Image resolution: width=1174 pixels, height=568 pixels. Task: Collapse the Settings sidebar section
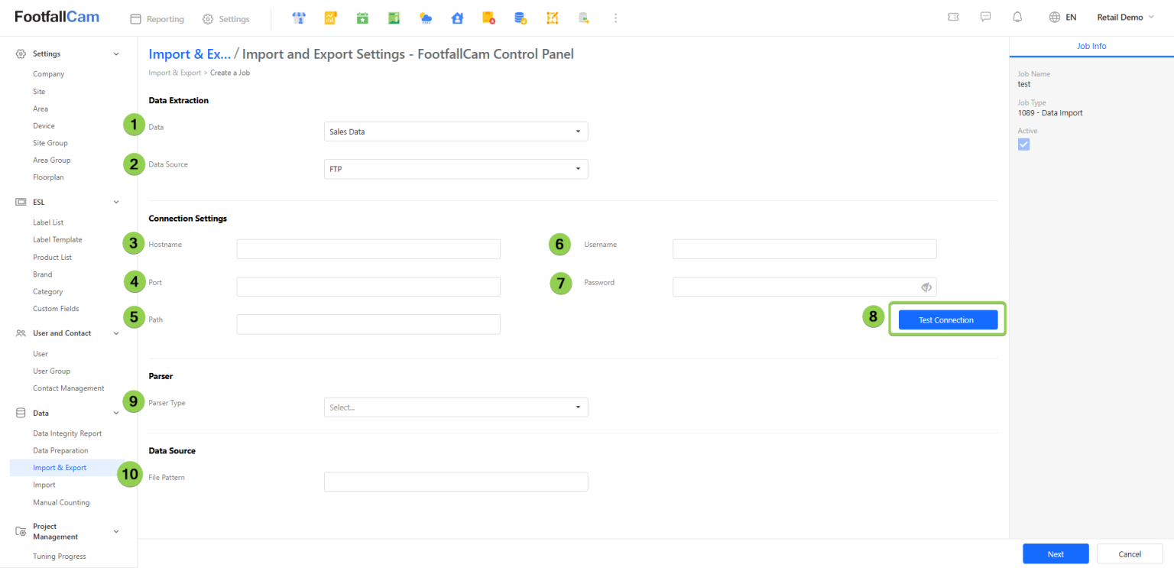pos(116,54)
